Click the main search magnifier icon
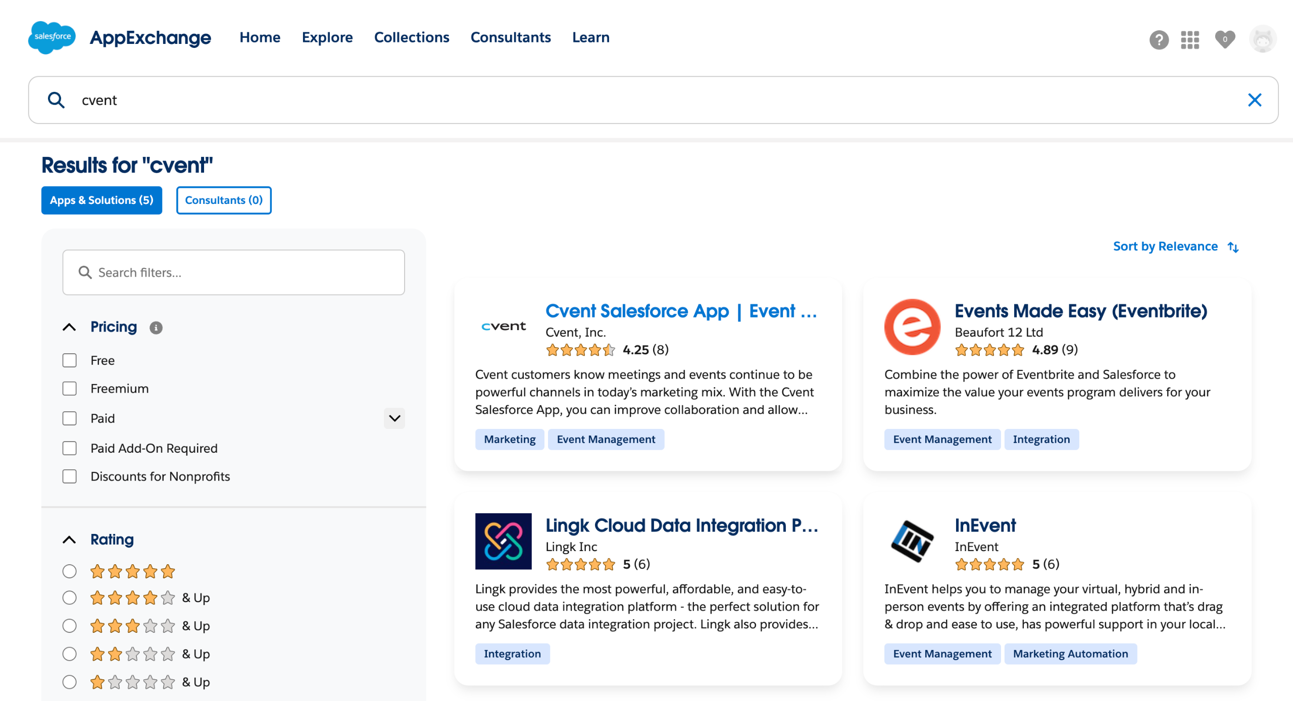 tap(56, 100)
